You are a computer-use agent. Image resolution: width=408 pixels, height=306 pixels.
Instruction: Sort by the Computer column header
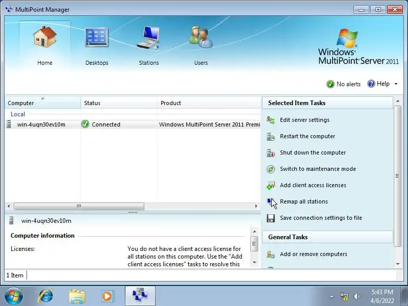(x=43, y=103)
